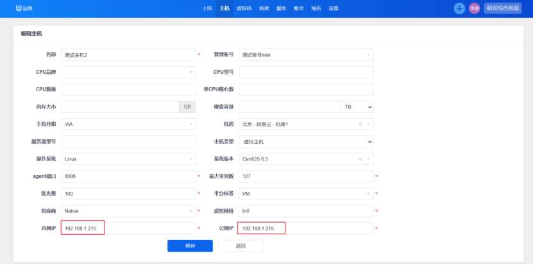Focus the 名称 input field
The width and height of the screenshot is (533, 265).
point(128,55)
